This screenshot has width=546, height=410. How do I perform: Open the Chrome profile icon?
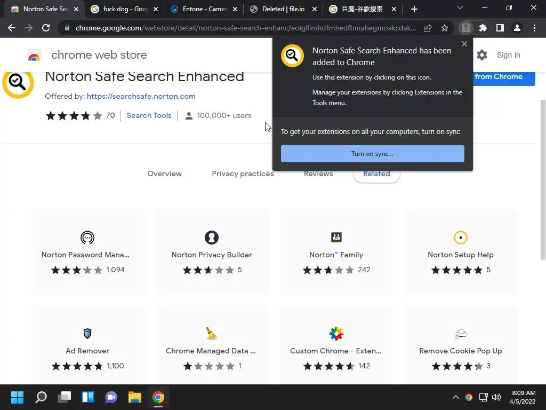517,28
